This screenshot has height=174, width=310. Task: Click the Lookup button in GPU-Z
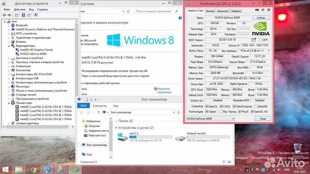[261, 18]
